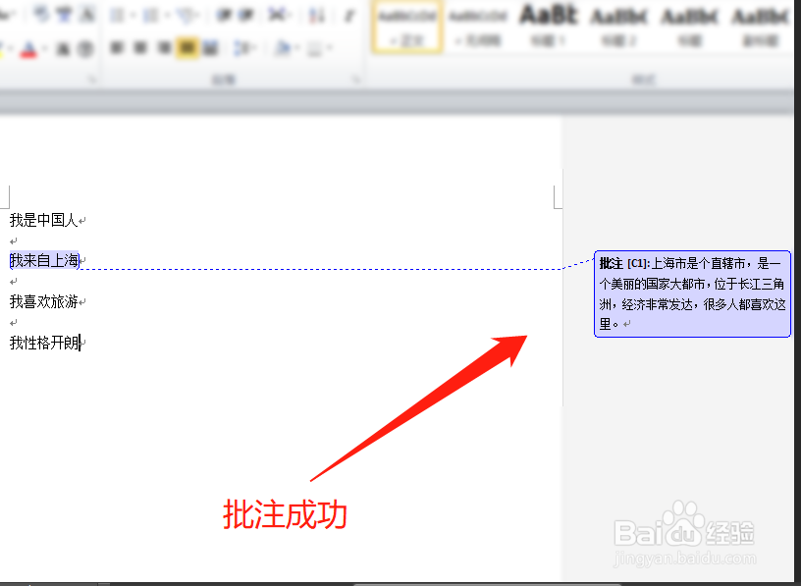Toggle the highlighted Justify alignment button
Image resolution: width=801 pixels, height=586 pixels.
click(x=187, y=46)
